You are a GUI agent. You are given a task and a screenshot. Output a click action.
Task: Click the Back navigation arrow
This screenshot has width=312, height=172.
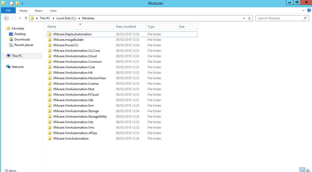(6, 18)
